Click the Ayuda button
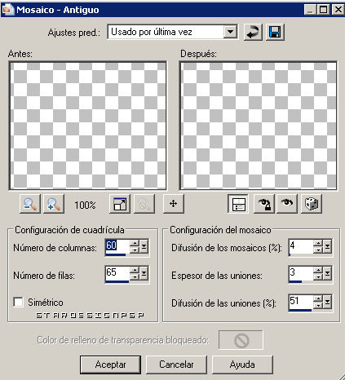 (242, 365)
